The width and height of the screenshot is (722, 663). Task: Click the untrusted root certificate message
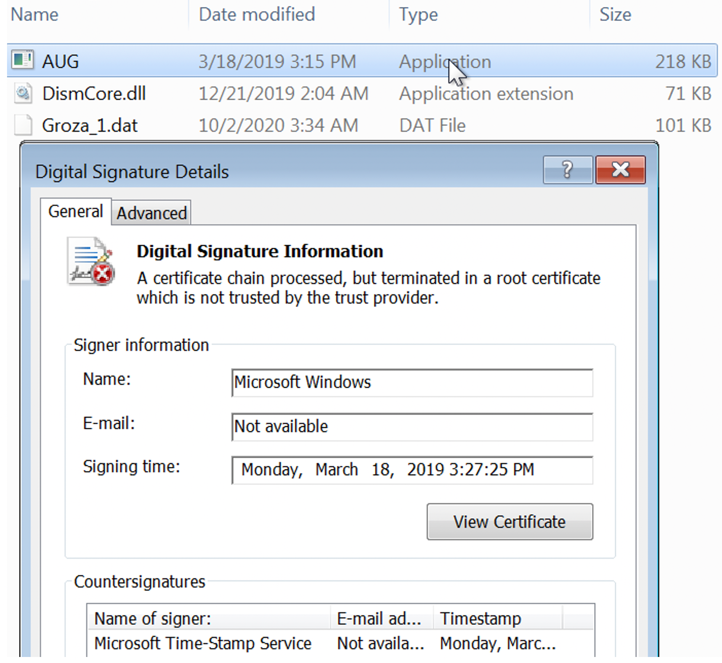coord(369,288)
